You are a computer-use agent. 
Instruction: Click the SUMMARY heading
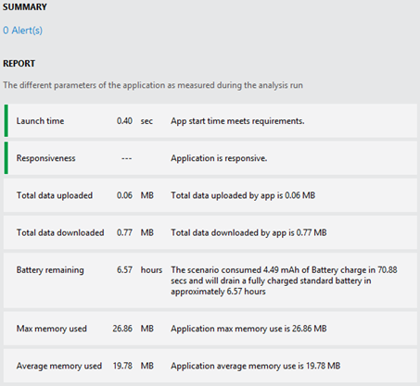[x=25, y=6]
